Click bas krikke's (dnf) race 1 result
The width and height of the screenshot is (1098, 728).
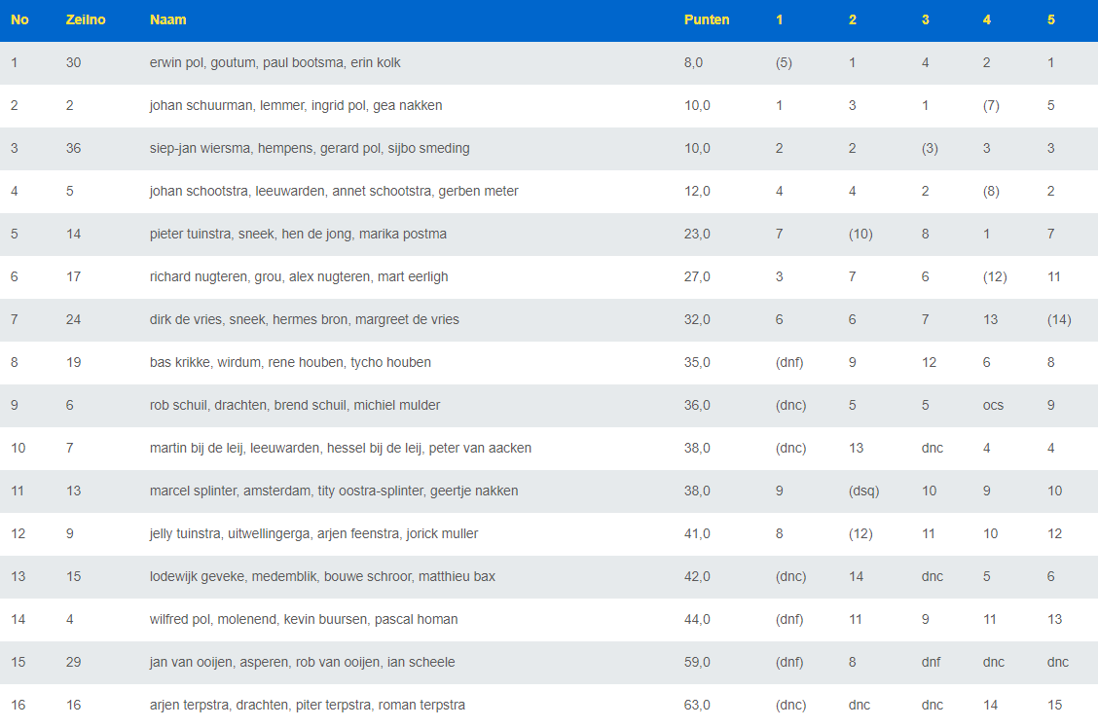(x=789, y=362)
